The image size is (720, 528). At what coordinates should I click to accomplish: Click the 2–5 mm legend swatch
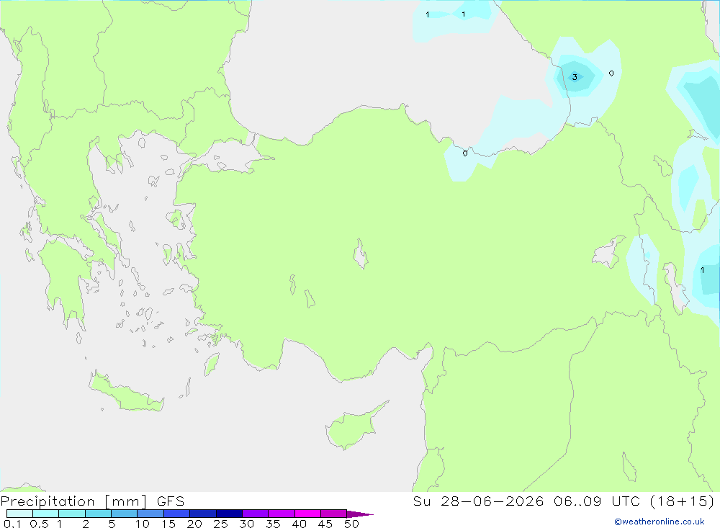(x=98, y=514)
